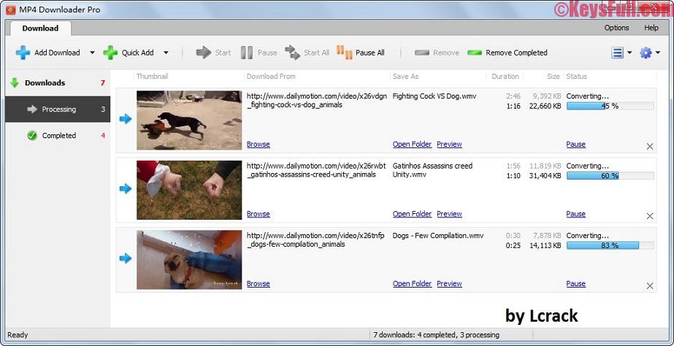Click the Thumbnail column header
The image size is (674, 346).
pos(152,77)
